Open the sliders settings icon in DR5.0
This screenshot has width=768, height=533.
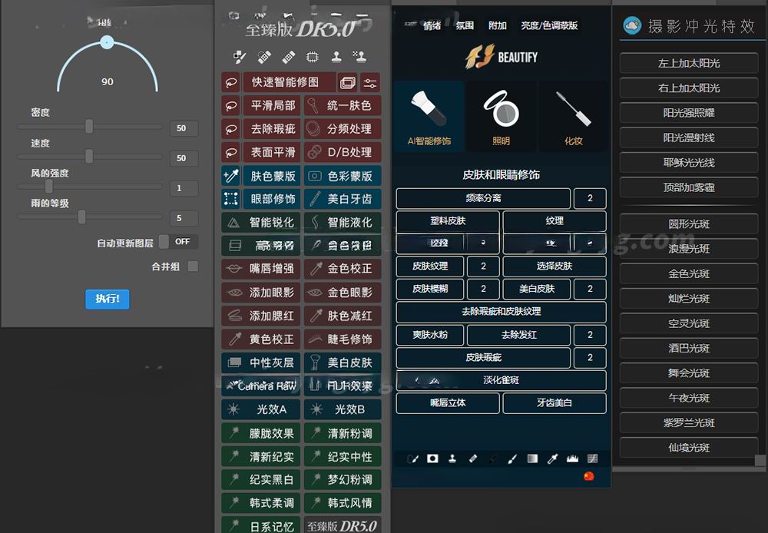point(370,82)
